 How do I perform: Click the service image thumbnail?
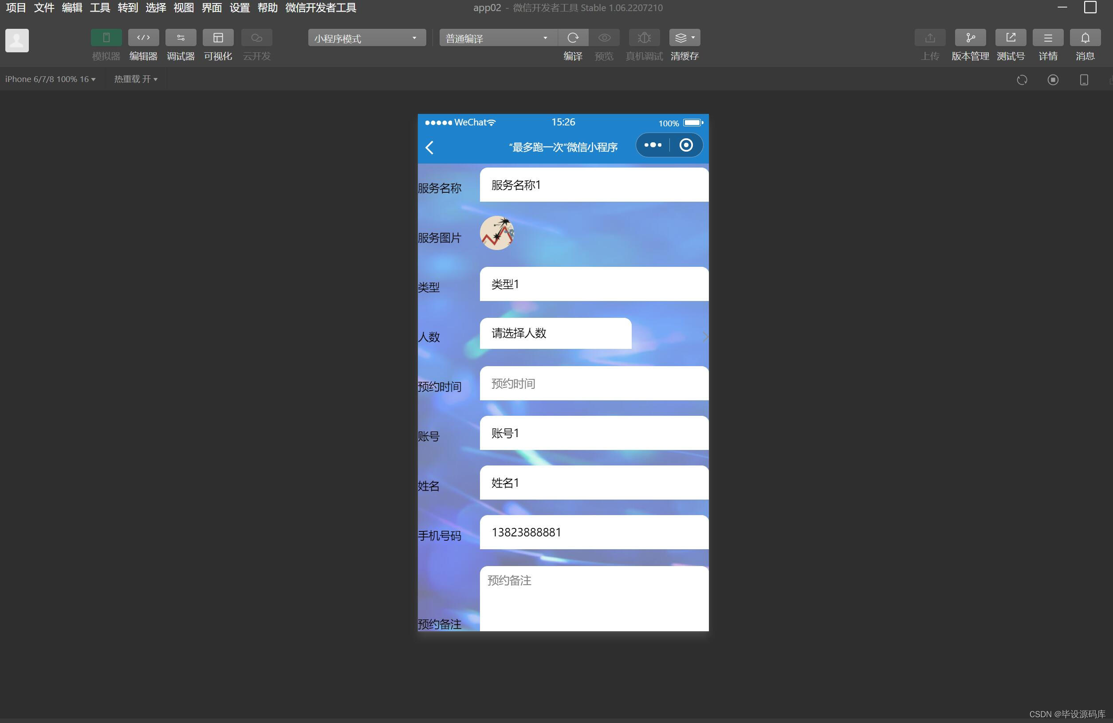(x=497, y=233)
